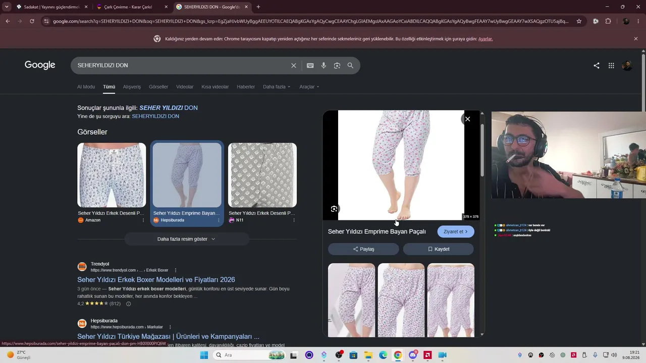Open the Chrome tab search dropdown arrow
This screenshot has width=646, height=363.
(x=7, y=7)
